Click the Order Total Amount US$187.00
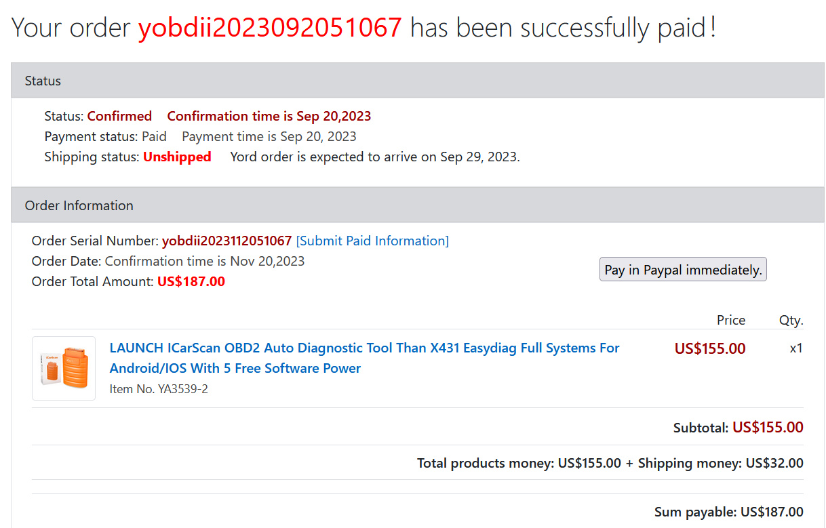 (191, 281)
